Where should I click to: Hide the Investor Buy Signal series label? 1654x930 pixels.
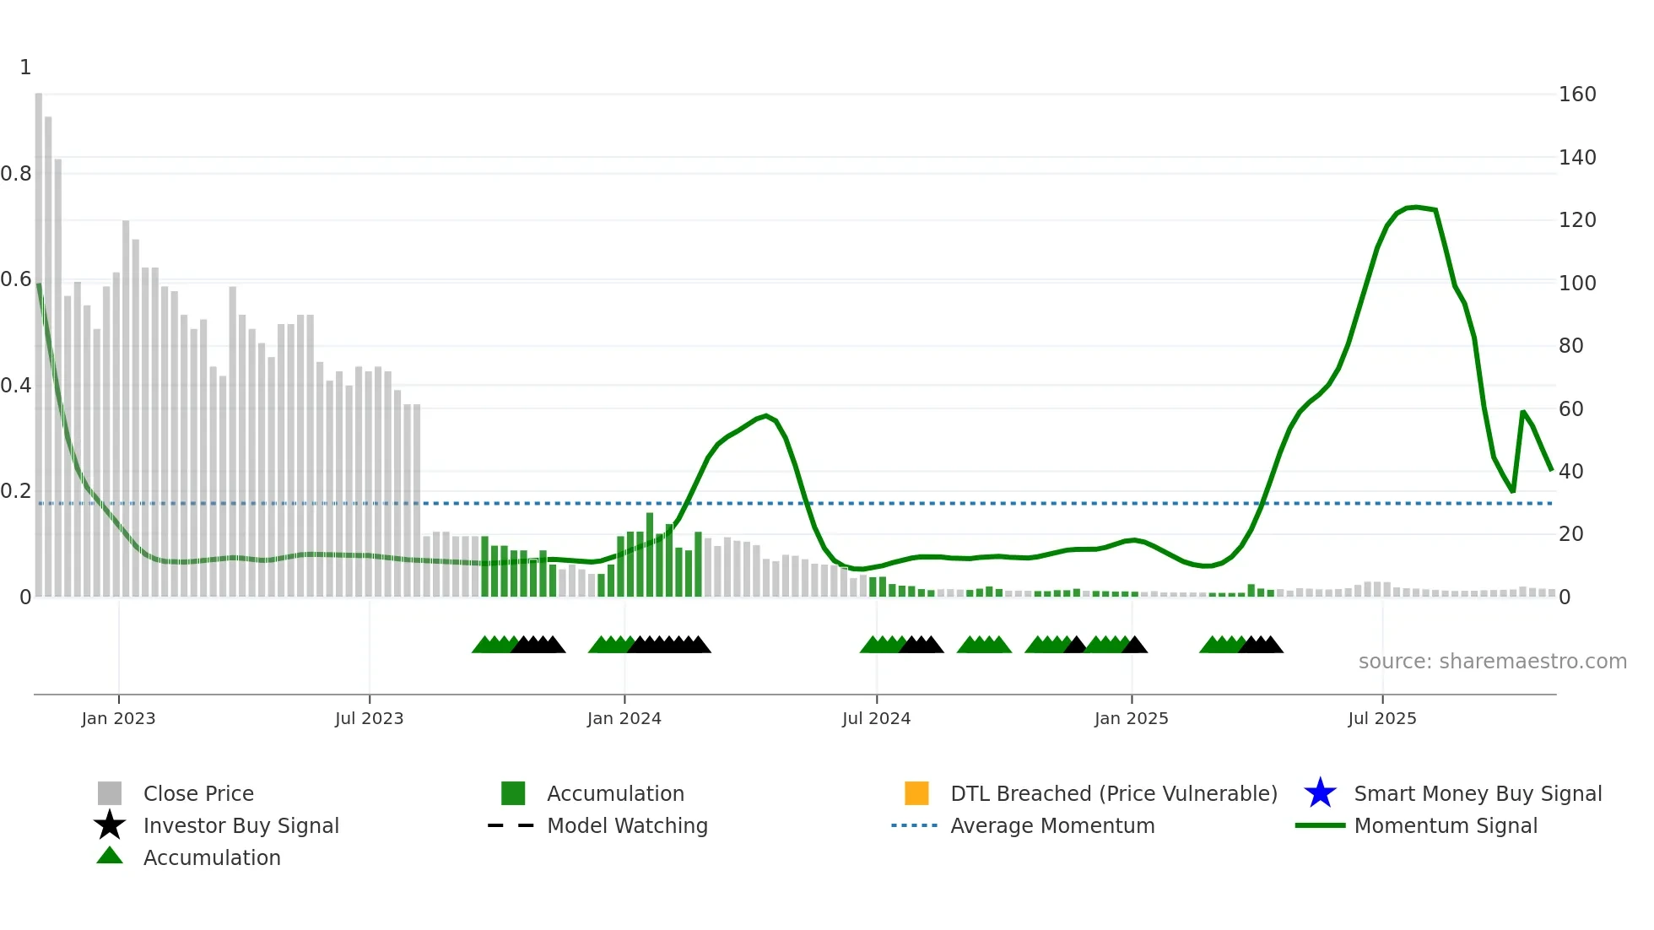(x=241, y=825)
